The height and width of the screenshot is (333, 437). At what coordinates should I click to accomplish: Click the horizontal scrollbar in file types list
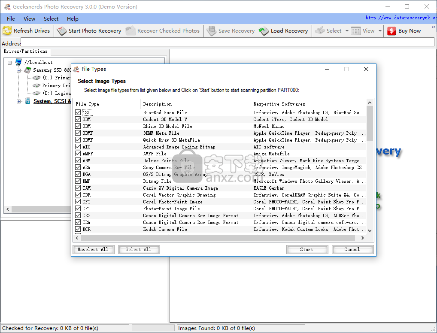point(218,238)
